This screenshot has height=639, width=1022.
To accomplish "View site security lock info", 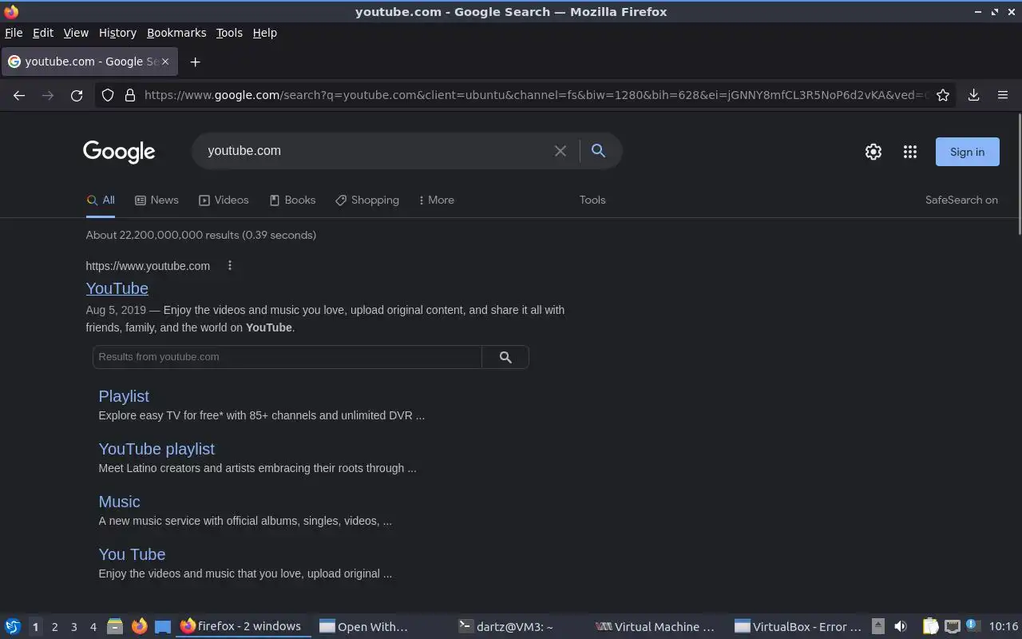I will point(129,95).
